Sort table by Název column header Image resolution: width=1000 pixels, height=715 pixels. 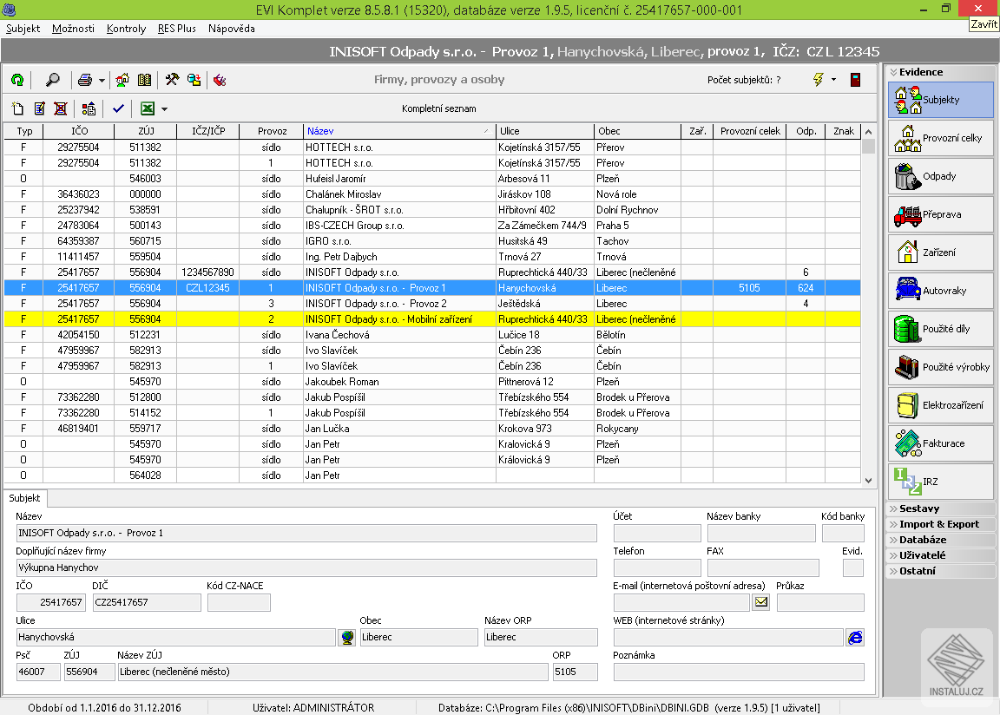[x=398, y=131]
